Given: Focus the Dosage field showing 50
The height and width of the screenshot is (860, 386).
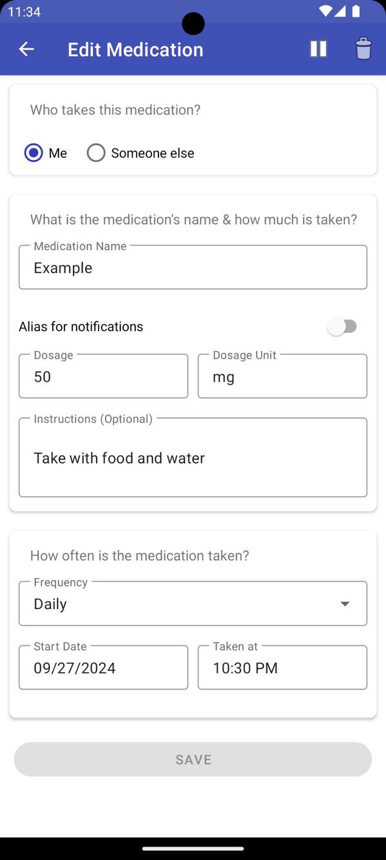Looking at the screenshot, I should coord(103,376).
